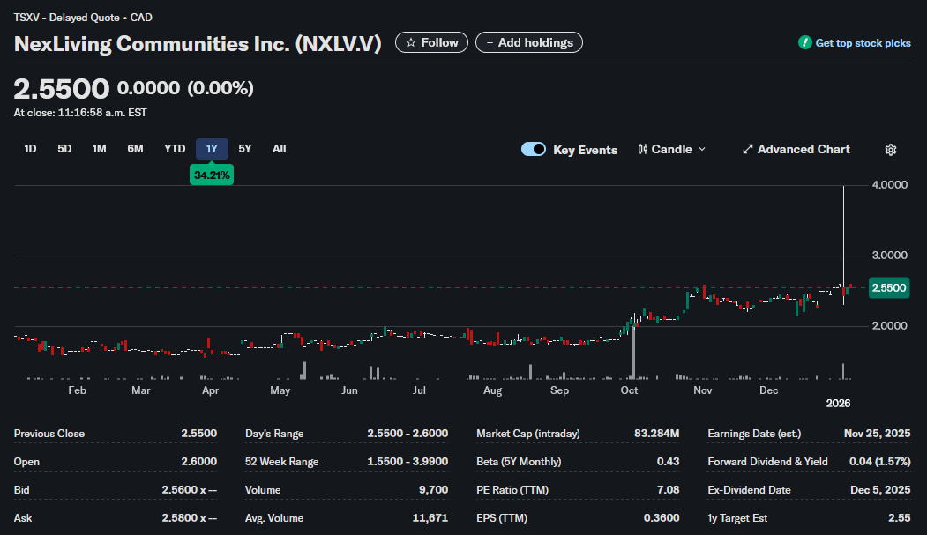
Task: Click 52 Week Range 1.5500 - 3.9900
Action: coord(407,462)
